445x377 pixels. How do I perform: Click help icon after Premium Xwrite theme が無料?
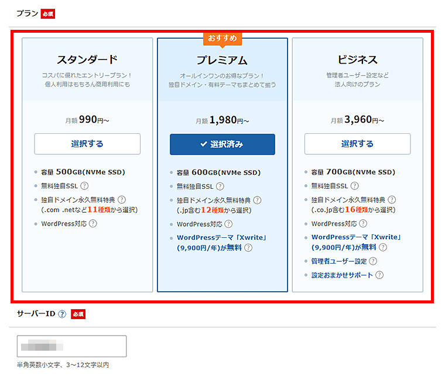248,248
